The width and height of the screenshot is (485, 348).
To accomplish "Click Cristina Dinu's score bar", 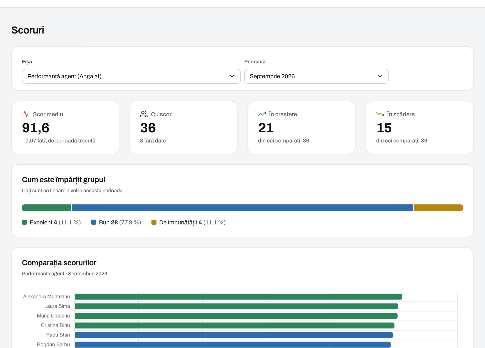I will pyautogui.click(x=234, y=325).
